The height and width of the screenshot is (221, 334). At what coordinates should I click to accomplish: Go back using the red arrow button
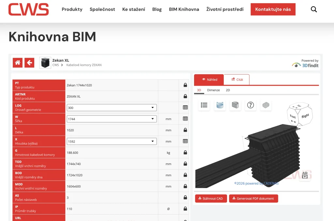pos(29,63)
